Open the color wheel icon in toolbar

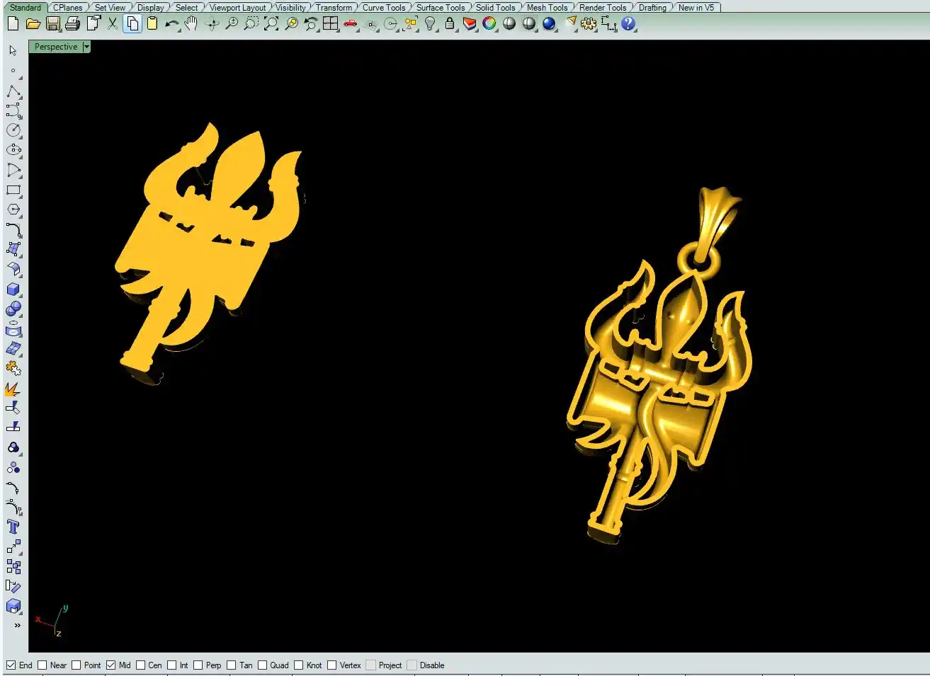click(489, 23)
